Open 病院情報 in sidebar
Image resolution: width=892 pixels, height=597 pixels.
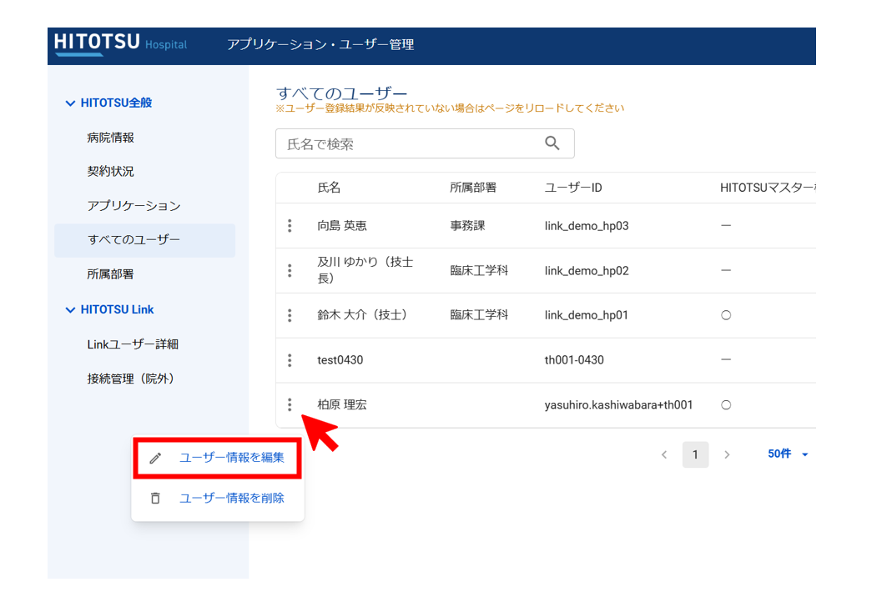[x=110, y=138]
